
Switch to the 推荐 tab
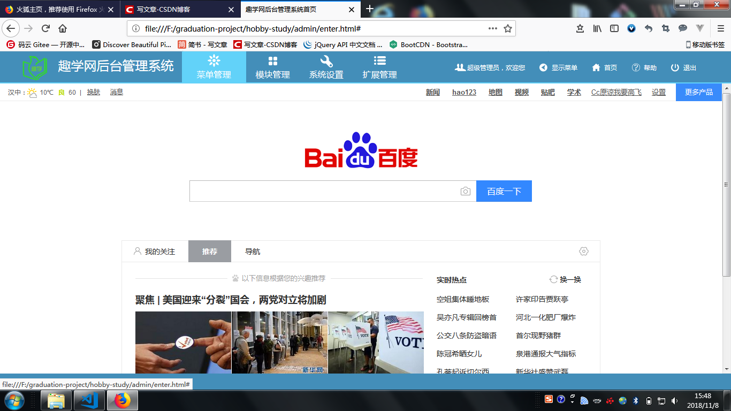coord(210,252)
